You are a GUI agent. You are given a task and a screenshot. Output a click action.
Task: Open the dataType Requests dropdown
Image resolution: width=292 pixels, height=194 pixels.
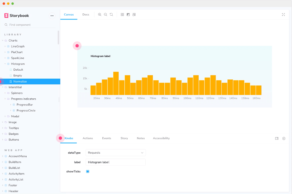(116, 153)
